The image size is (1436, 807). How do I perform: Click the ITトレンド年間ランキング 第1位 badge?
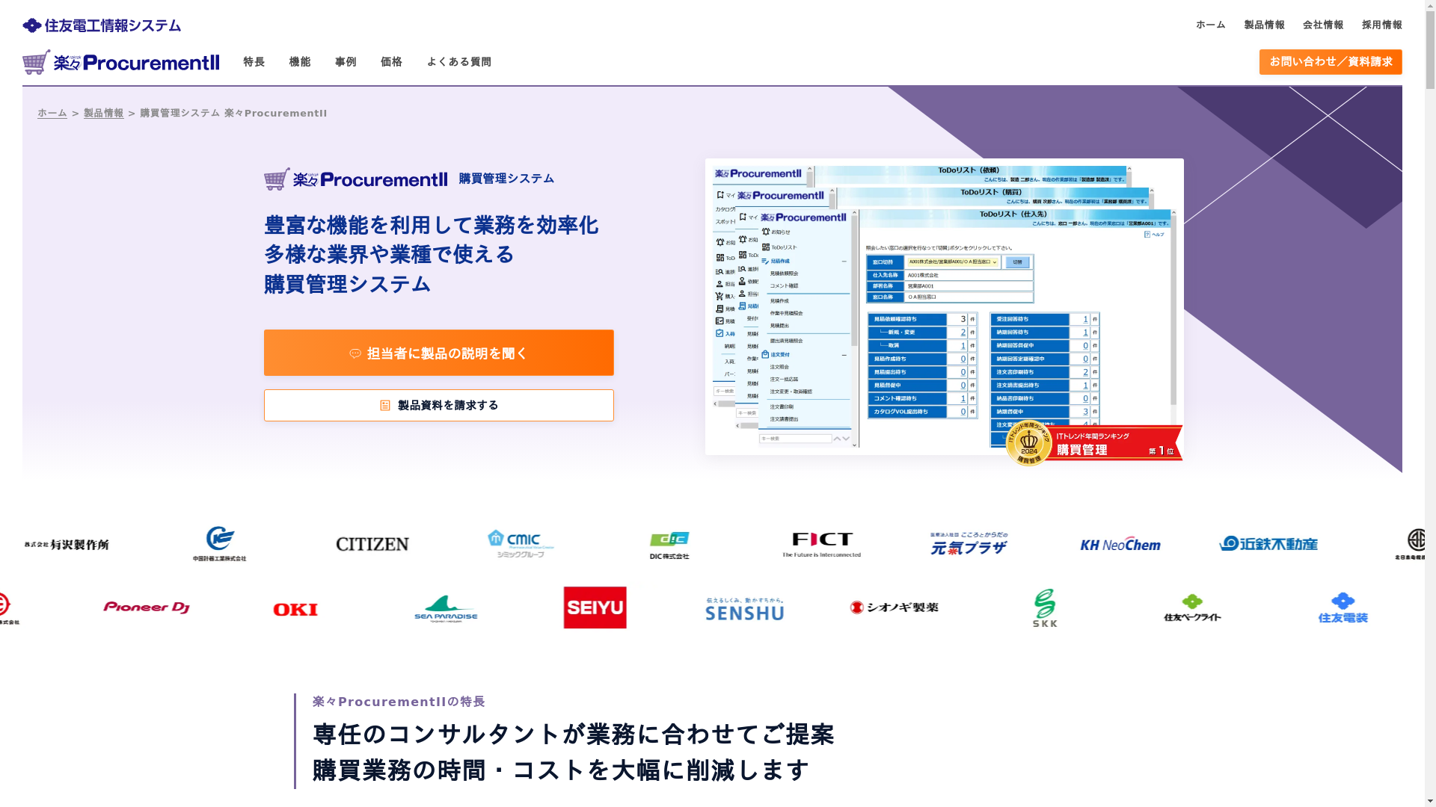[x=1093, y=444]
